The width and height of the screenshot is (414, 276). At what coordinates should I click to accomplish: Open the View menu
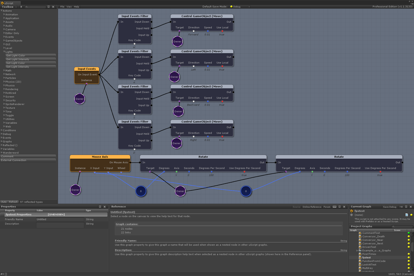69,7
